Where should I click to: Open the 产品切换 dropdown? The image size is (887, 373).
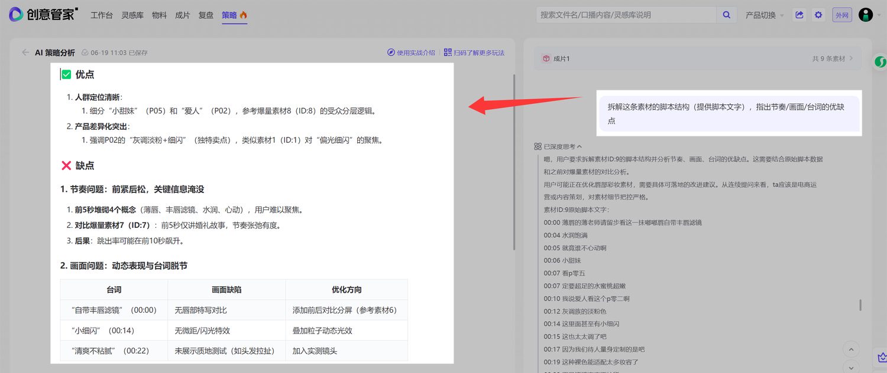pyautogui.click(x=765, y=15)
